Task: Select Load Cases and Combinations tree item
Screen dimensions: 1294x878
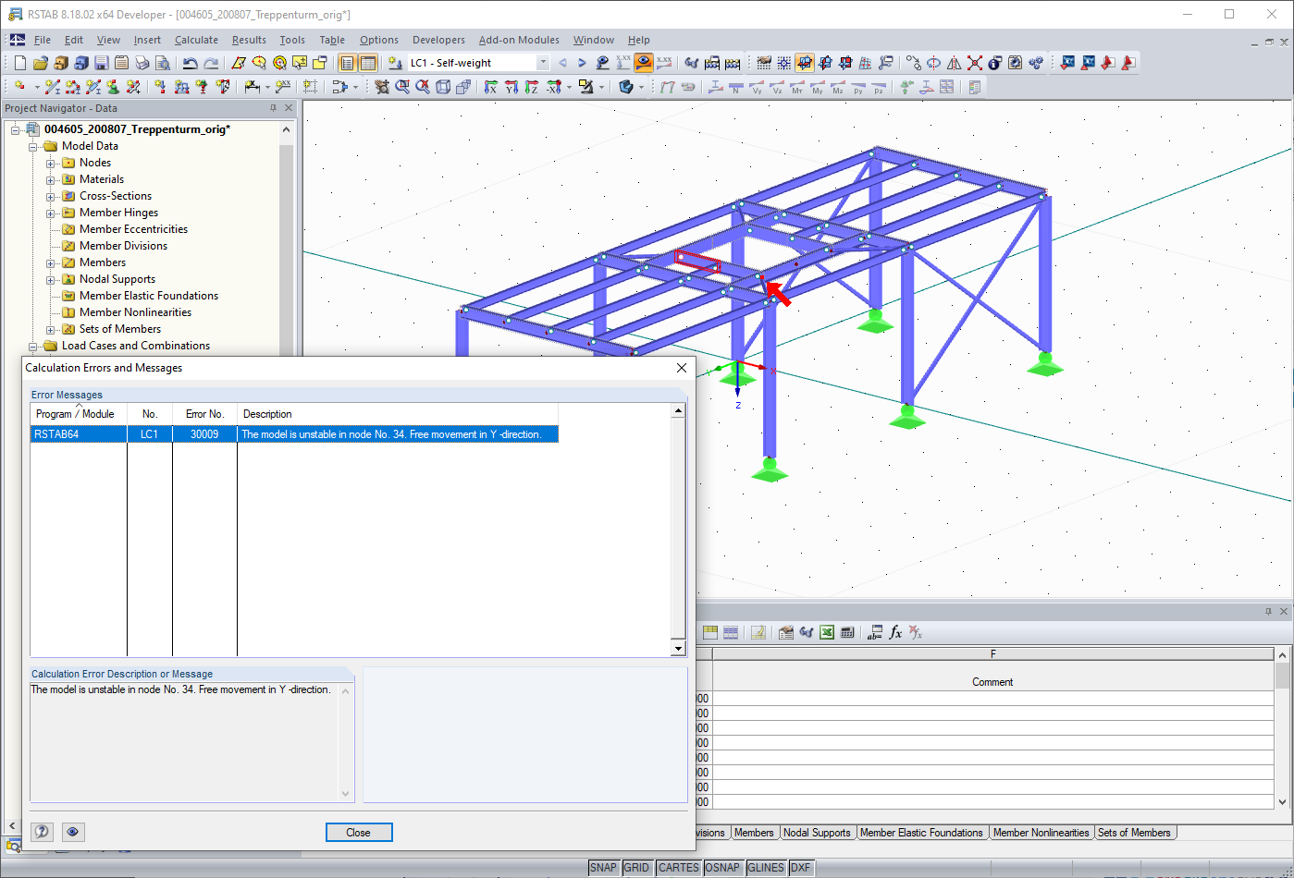Action: click(x=136, y=346)
